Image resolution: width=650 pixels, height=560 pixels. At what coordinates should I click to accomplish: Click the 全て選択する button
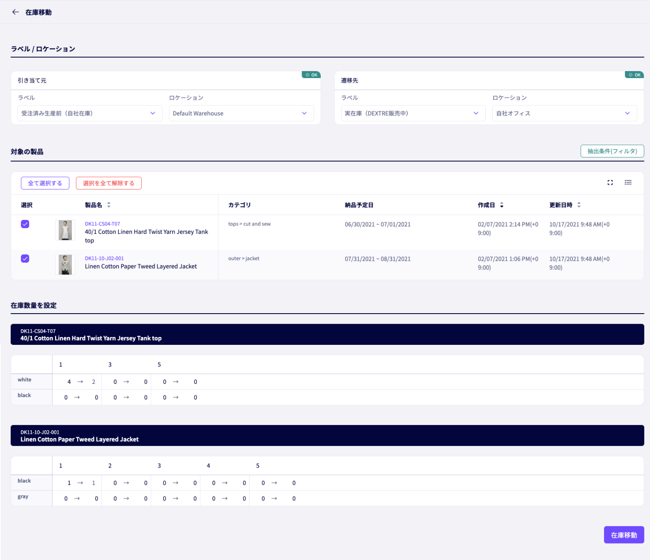pos(45,183)
